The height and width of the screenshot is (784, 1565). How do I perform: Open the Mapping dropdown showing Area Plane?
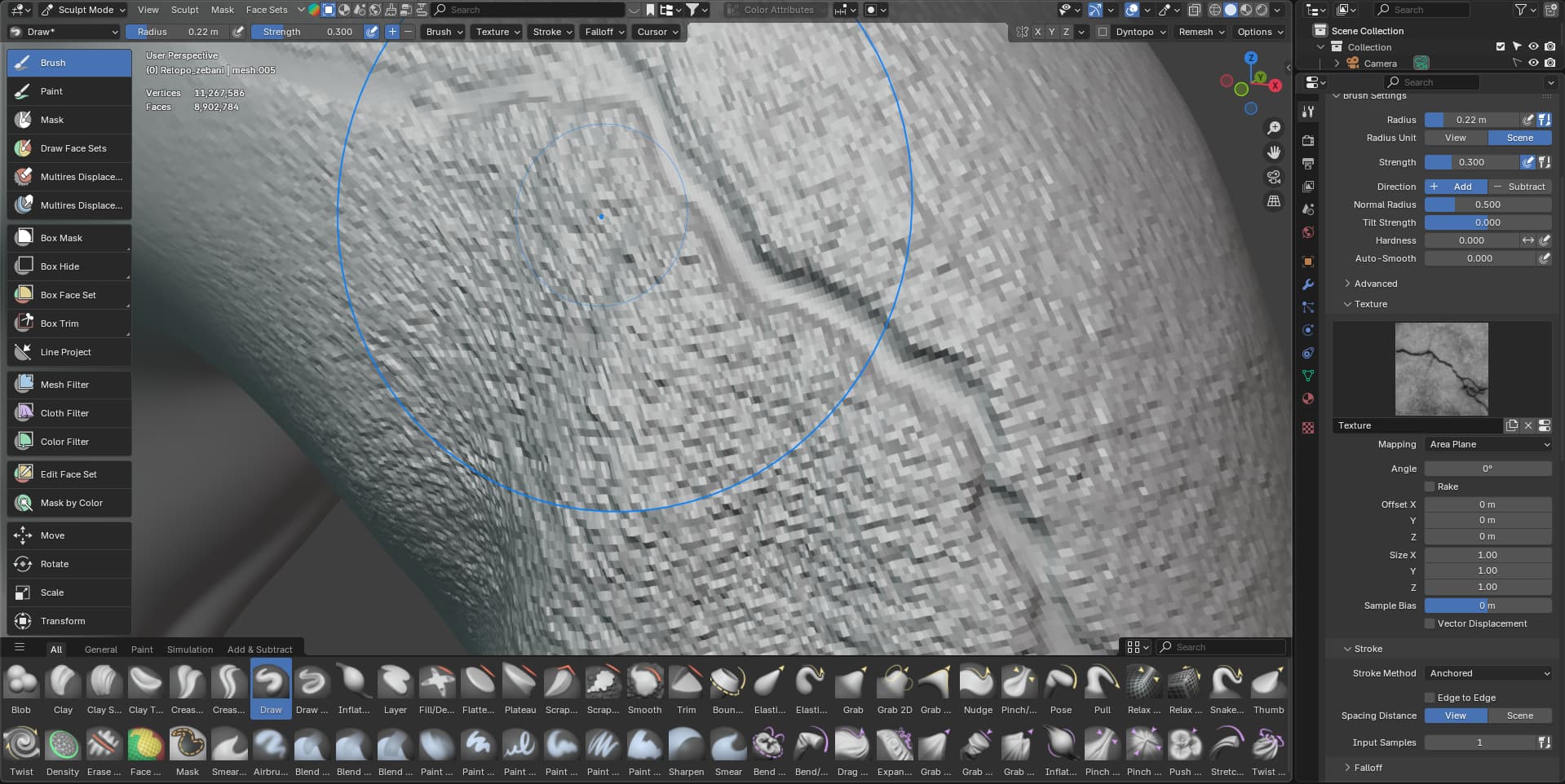[1488, 444]
